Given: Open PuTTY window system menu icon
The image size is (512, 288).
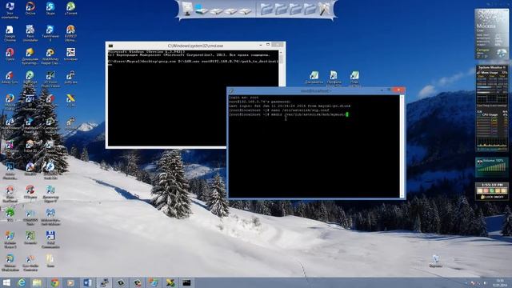Looking at the screenshot, I should click(x=231, y=90).
